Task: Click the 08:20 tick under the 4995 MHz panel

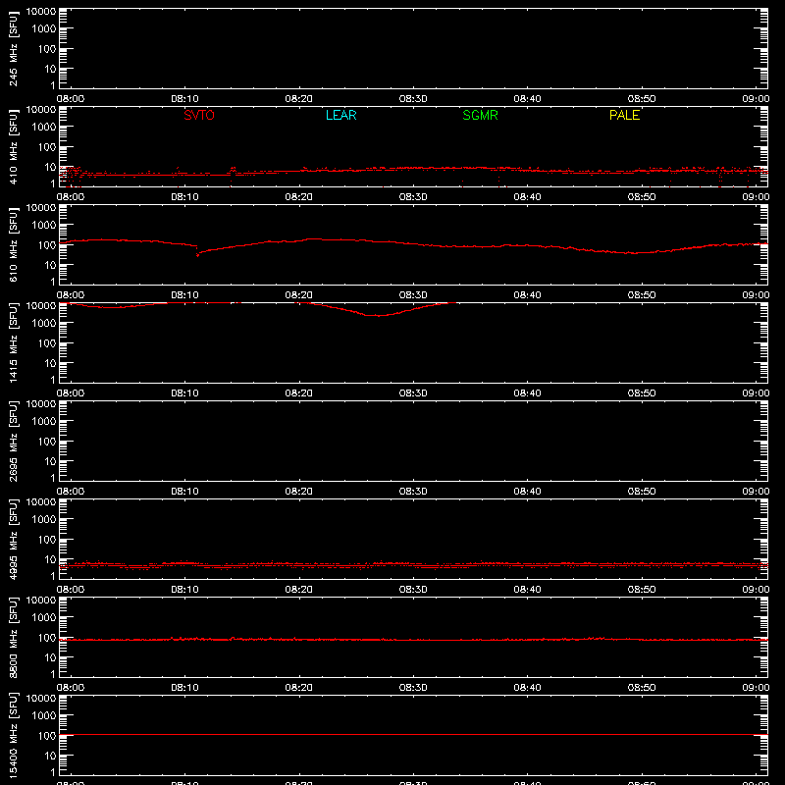Action: coord(299,590)
